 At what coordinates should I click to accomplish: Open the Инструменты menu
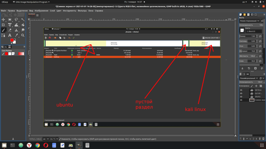[x=69, y=11]
